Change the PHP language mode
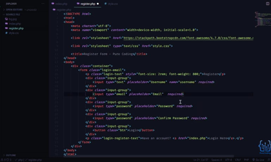Image resolution: width=271 pixels, height=162 pixels. click(246, 160)
